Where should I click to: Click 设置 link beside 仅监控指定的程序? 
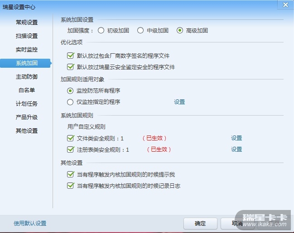[x=179, y=102]
